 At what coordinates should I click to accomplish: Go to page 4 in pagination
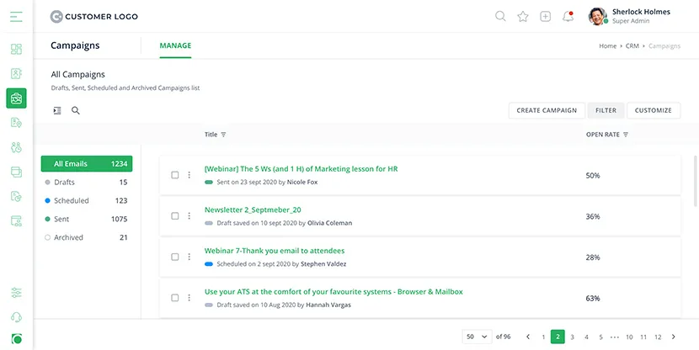(586, 337)
